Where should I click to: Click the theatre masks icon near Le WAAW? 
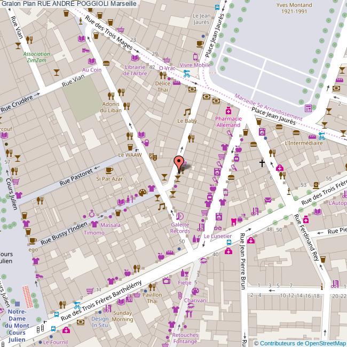click(152, 157)
